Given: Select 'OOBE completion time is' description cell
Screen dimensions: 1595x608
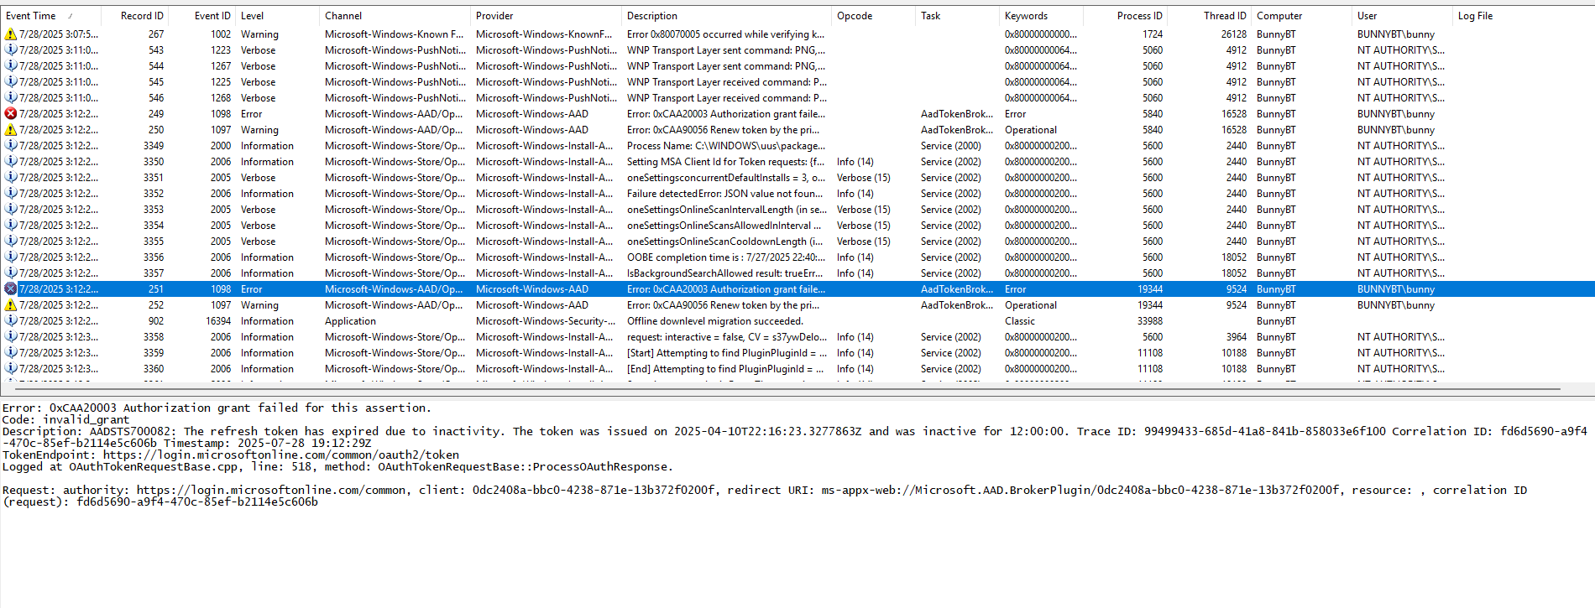Looking at the screenshot, I should [725, 257].
